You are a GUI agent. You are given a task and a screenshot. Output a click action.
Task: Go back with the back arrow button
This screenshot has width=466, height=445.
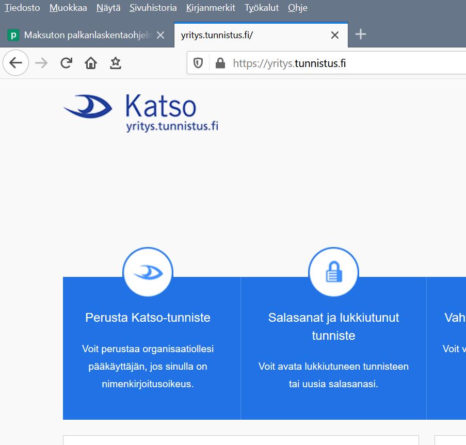pyautogui.click(x=16, y=62)
